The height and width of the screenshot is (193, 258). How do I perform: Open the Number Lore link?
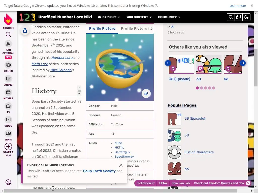coord(62,58)
